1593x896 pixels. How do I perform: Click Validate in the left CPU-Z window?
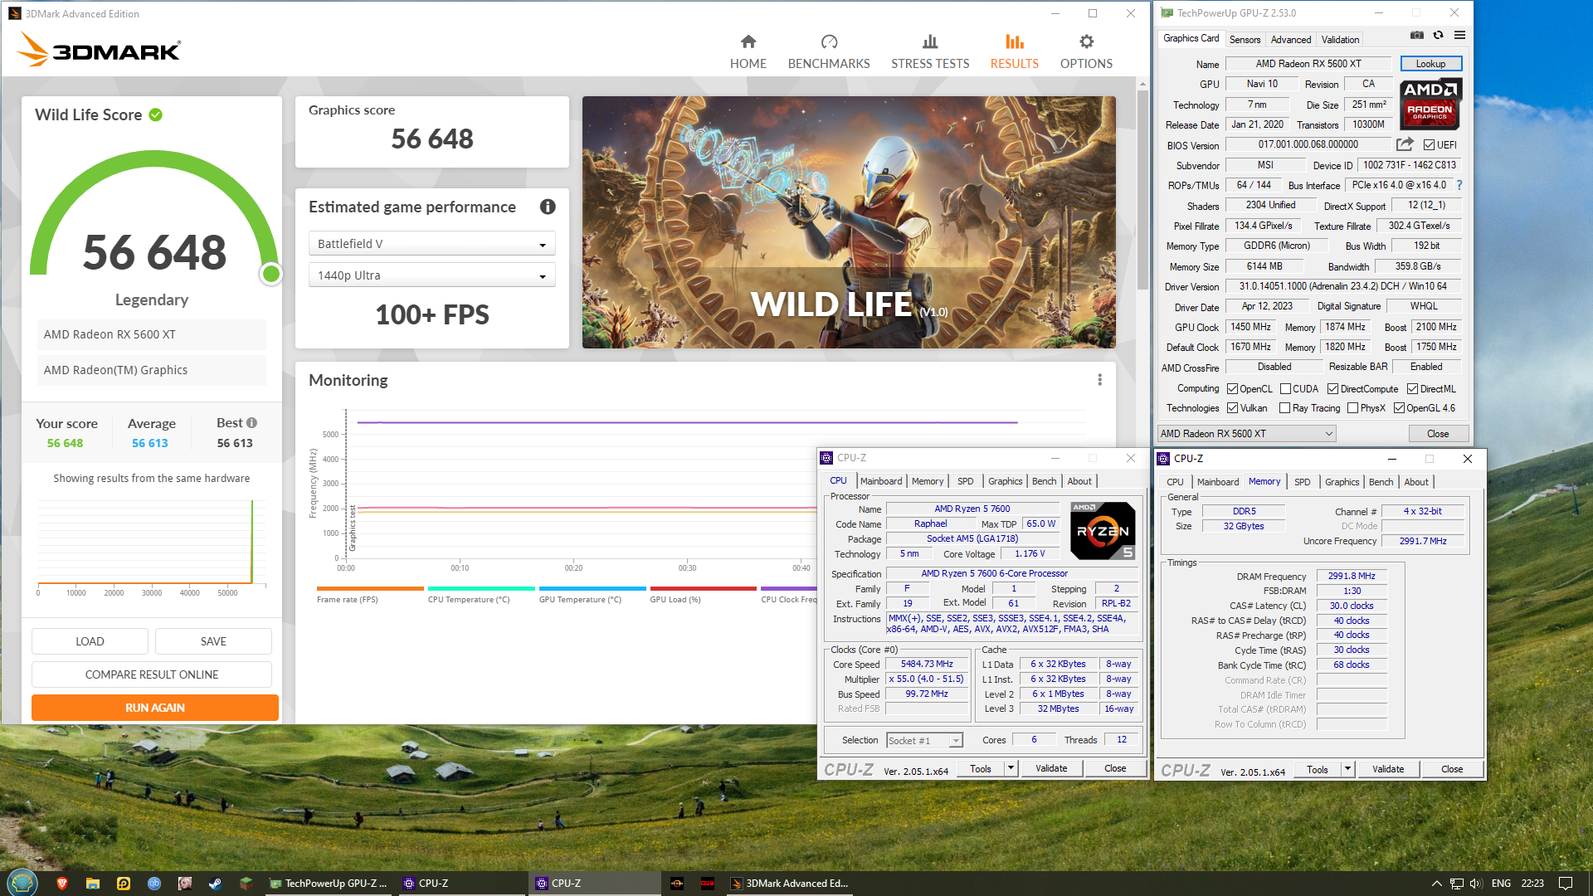click(x=1051, y=768)
